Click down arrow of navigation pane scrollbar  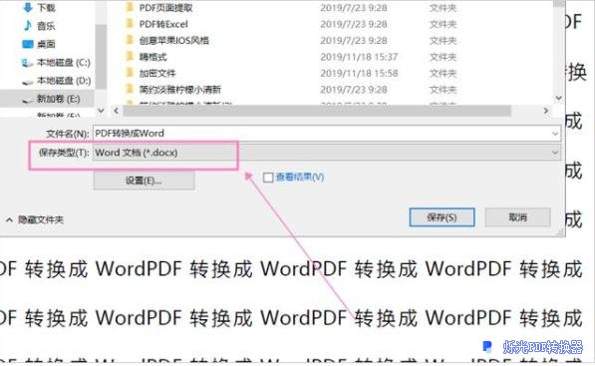(101, 111)
